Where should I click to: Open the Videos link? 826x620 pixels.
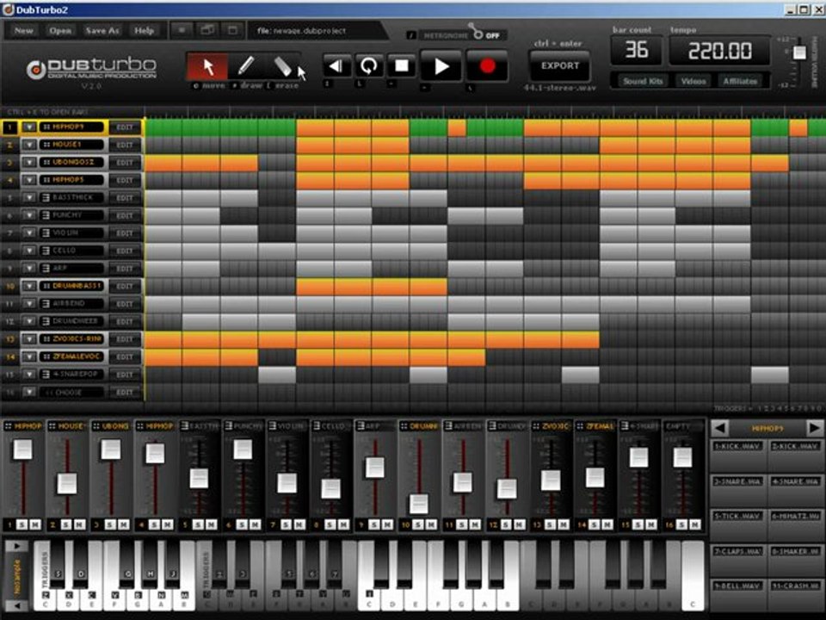pyautogui.click(x=693, y=81)
